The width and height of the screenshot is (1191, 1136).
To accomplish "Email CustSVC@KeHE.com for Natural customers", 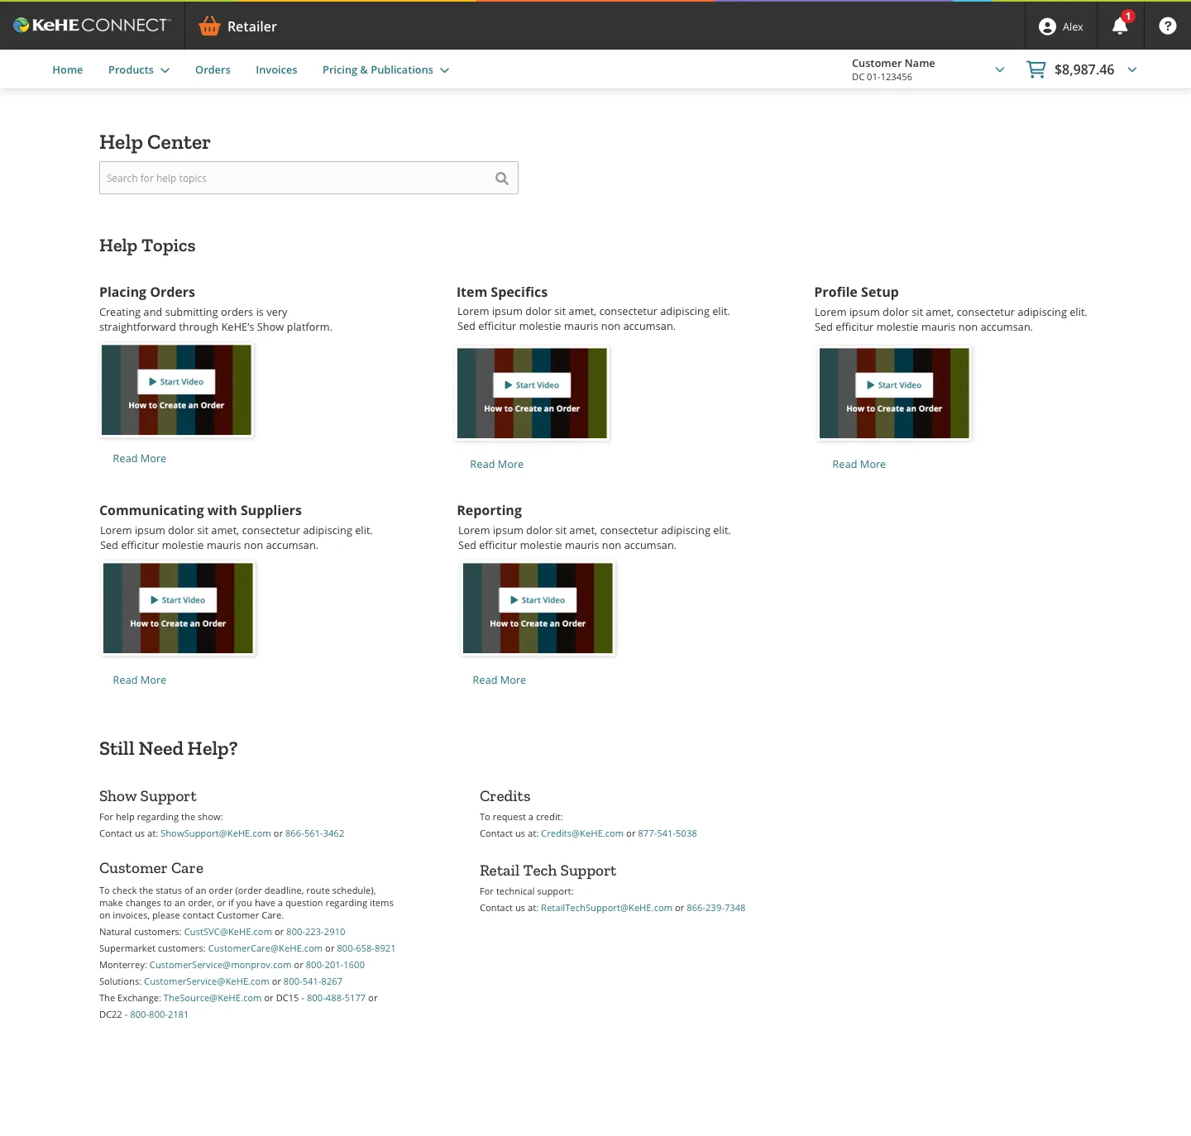I will tap(228, 932).
